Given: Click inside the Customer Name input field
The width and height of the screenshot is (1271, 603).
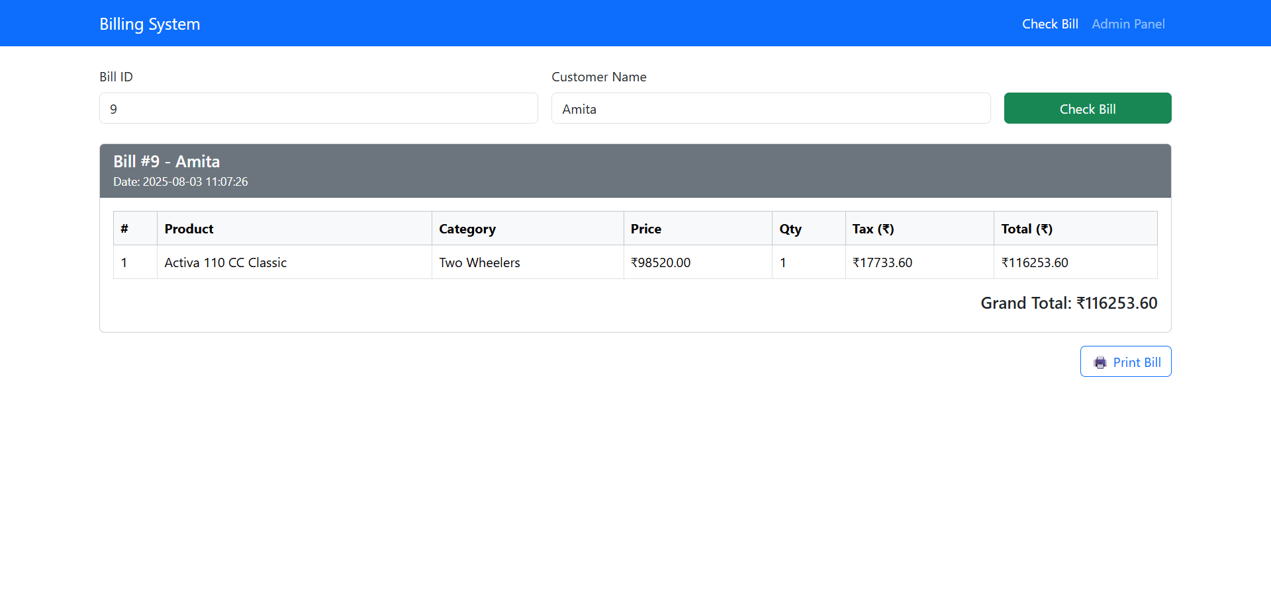Looking at the screenshot, I should click(x=771, y=108).
